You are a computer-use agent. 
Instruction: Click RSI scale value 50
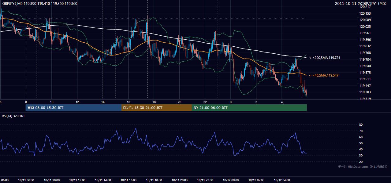(361, 143)
